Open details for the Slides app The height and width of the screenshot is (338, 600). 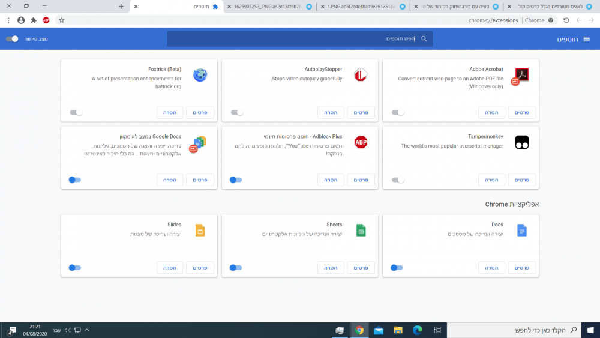[x=200, y=268]
